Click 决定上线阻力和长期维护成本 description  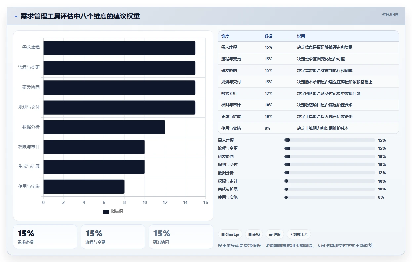(x=323, y=128)
